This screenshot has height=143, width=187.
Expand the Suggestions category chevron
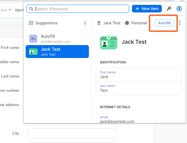tap(85, 23)
